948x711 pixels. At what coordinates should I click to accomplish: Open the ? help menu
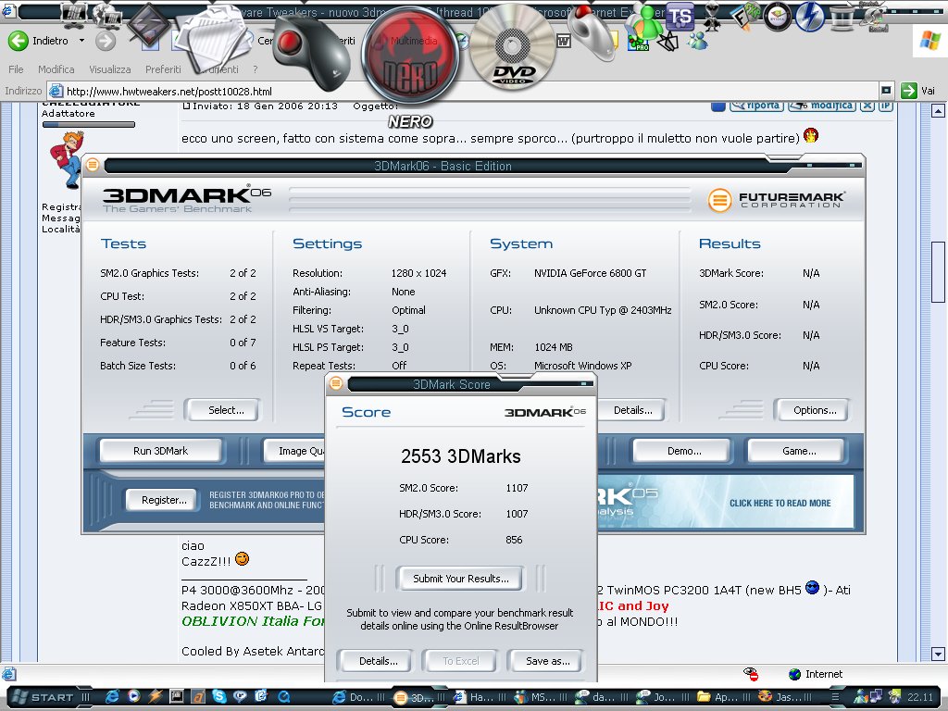point(256,69)
